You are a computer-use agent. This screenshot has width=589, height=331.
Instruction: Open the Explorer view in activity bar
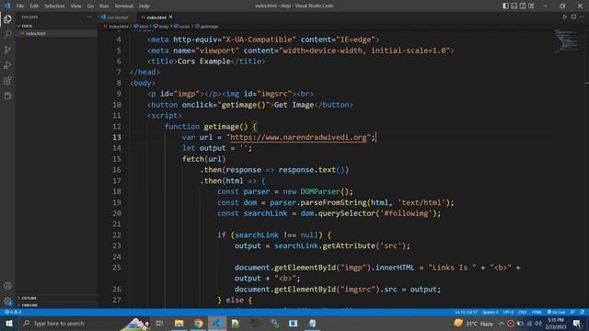click(x=7, y=18)
